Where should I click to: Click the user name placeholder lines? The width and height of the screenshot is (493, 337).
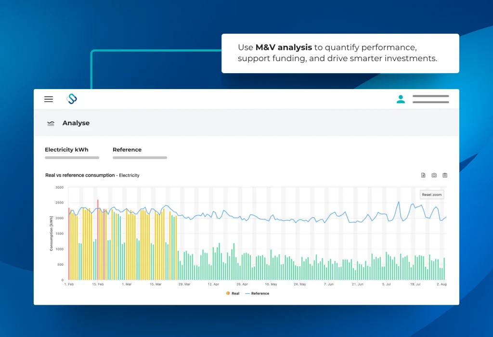point(430,99)
